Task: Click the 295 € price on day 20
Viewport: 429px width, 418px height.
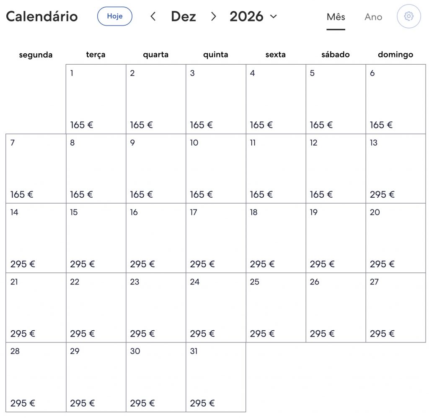Action: pos(382,264)
